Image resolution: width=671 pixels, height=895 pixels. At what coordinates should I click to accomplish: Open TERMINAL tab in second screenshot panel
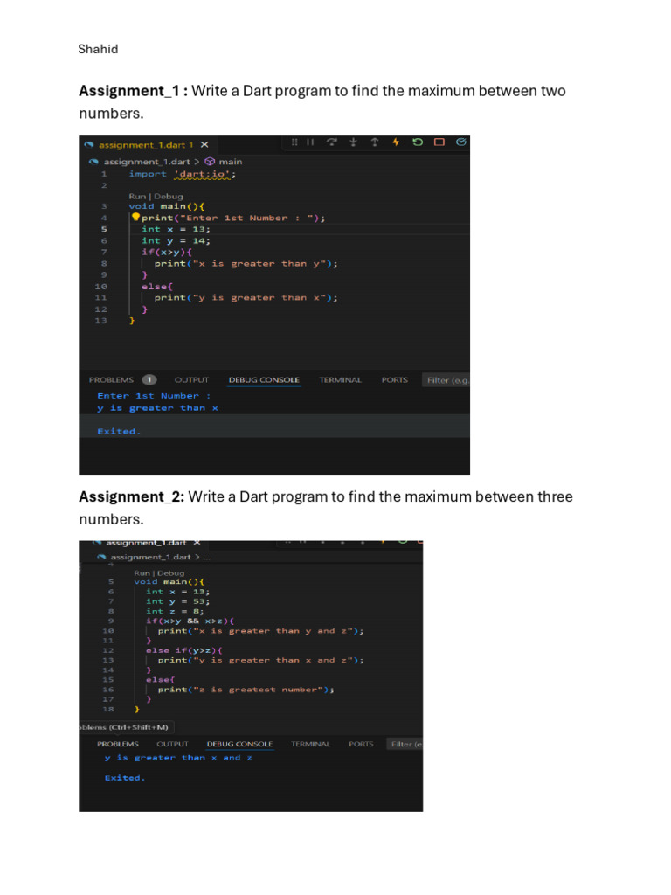(310, 744)
